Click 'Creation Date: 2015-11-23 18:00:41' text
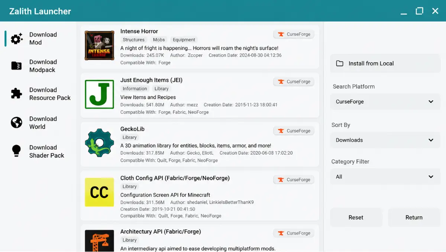446x252 pixels. (x=240, y=105)
